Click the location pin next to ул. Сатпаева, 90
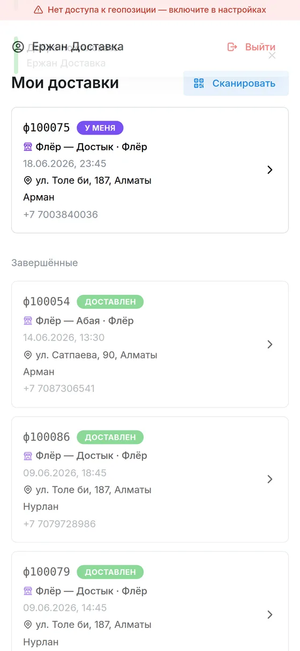This screenshot has width=300, height=651. point(28,355)
